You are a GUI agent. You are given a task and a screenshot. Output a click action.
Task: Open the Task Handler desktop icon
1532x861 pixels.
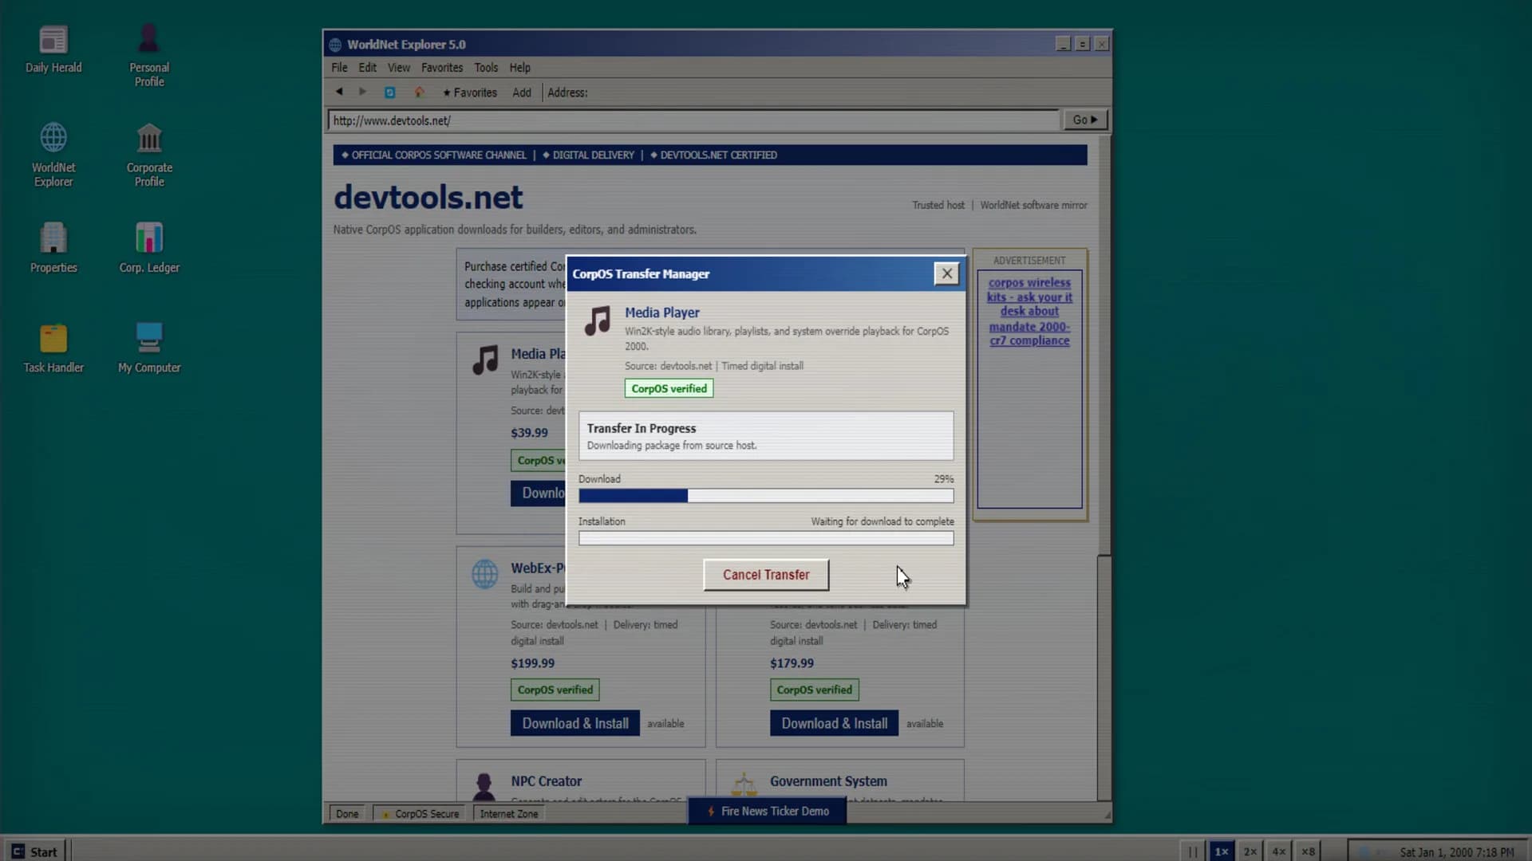click(53, 348)
